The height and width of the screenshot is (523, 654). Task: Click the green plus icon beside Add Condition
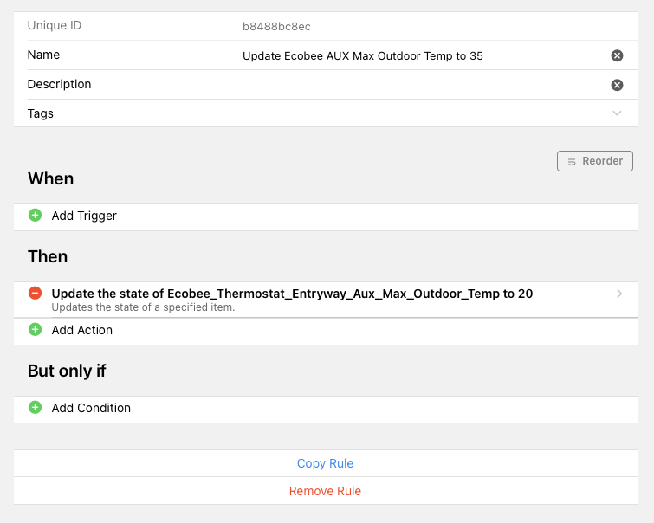pos(35,408)
